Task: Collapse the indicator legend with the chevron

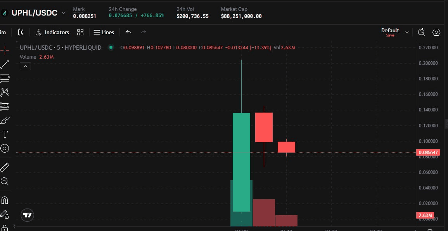Action: (26, 66)
